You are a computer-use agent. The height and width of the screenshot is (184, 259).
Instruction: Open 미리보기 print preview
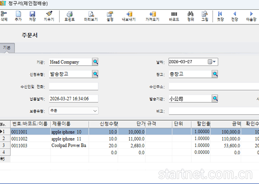pyautogui.click(x=91, y=16)
